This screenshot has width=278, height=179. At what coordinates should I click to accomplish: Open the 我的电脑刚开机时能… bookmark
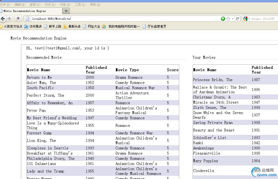(x=121, y=26)
